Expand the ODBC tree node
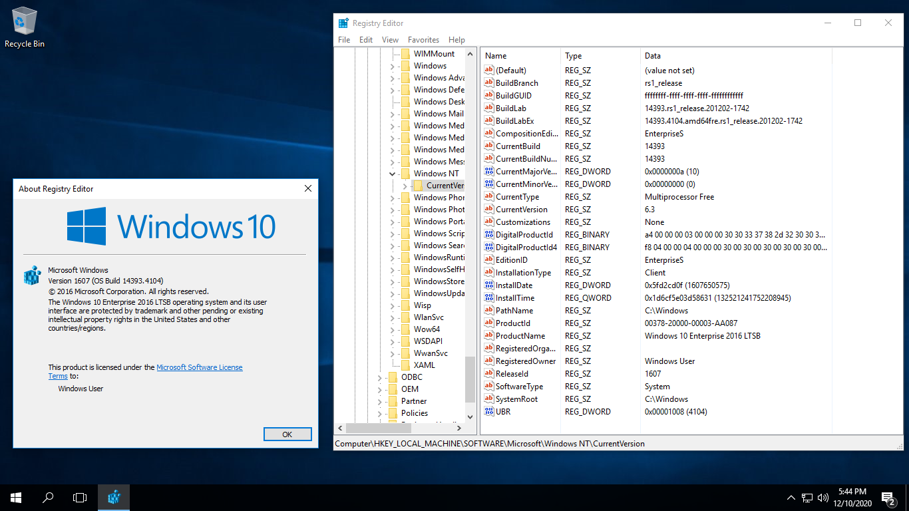 coord(379,377)
